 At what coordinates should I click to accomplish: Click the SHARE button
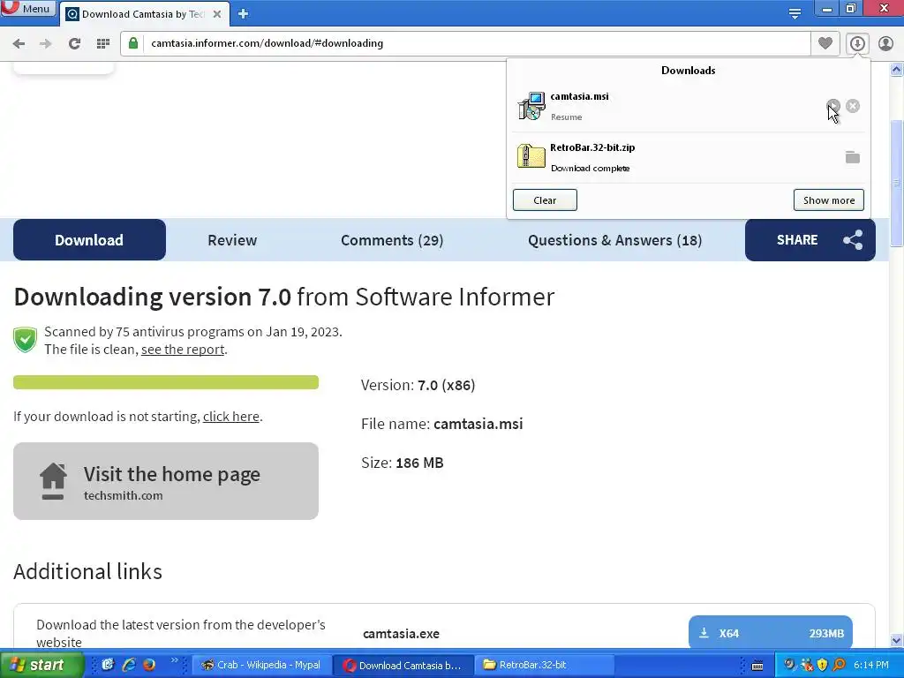tap(810, 240)
